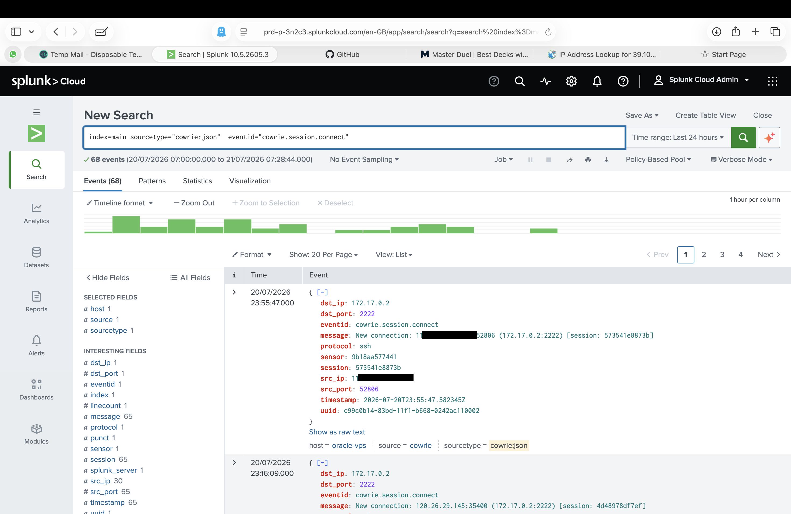Image resolution: width=791 pixels, height=514 pixels.
Task: Open Dashboards in the sidebar
Action: point(36,390)
